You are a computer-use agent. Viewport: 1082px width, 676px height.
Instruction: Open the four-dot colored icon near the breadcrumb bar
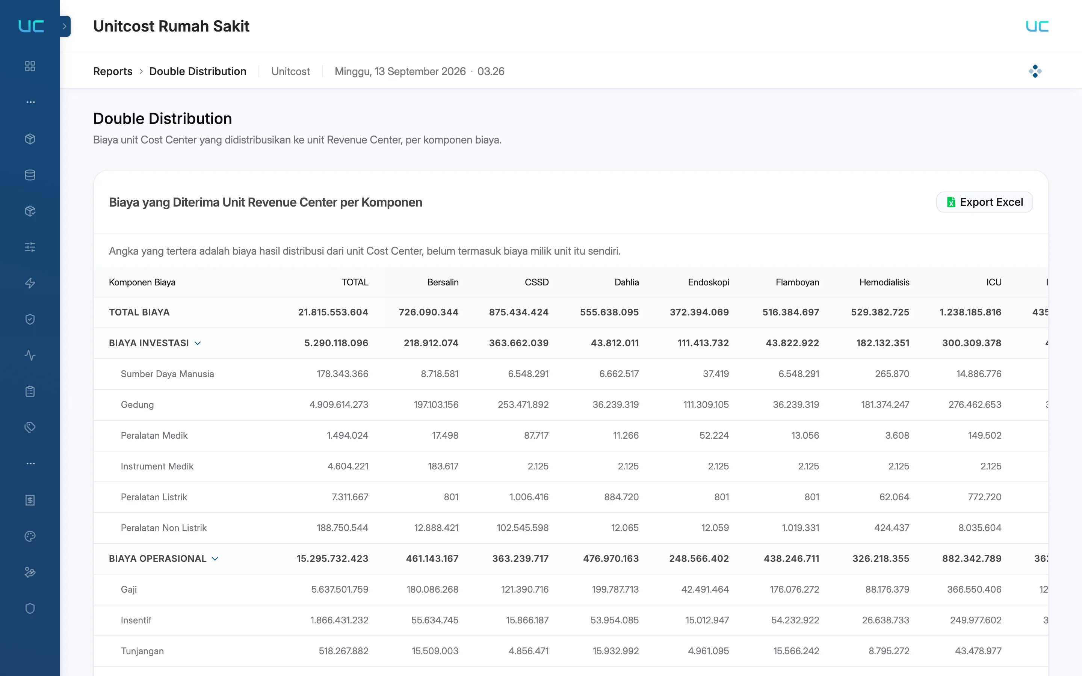[x=1035, y=71]
